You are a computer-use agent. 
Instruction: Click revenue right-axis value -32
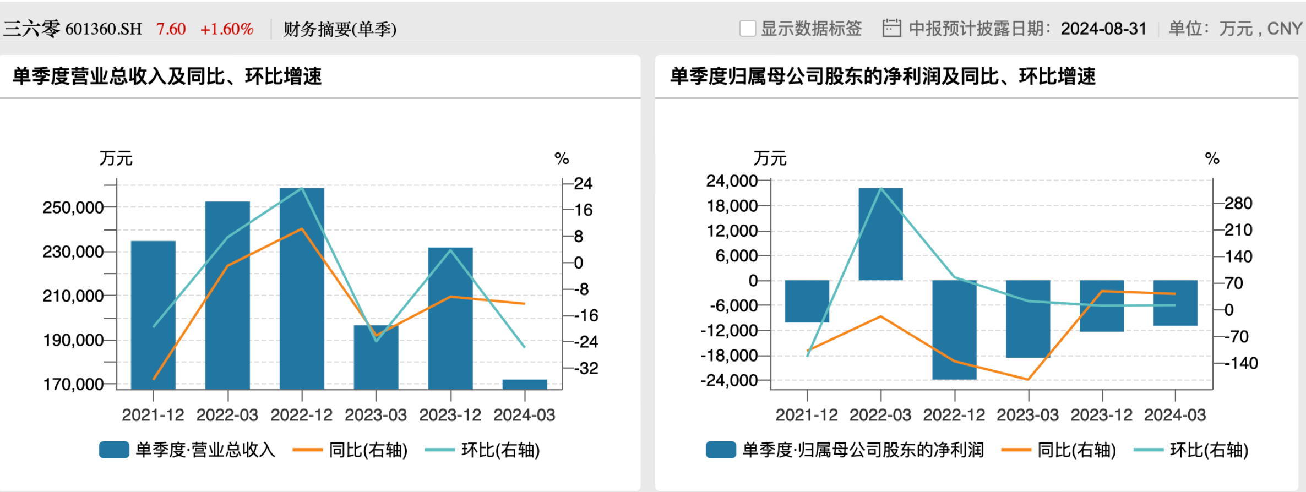pos(586,368)
